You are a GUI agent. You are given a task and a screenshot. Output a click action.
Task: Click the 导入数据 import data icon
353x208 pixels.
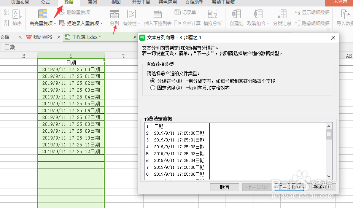345,14
